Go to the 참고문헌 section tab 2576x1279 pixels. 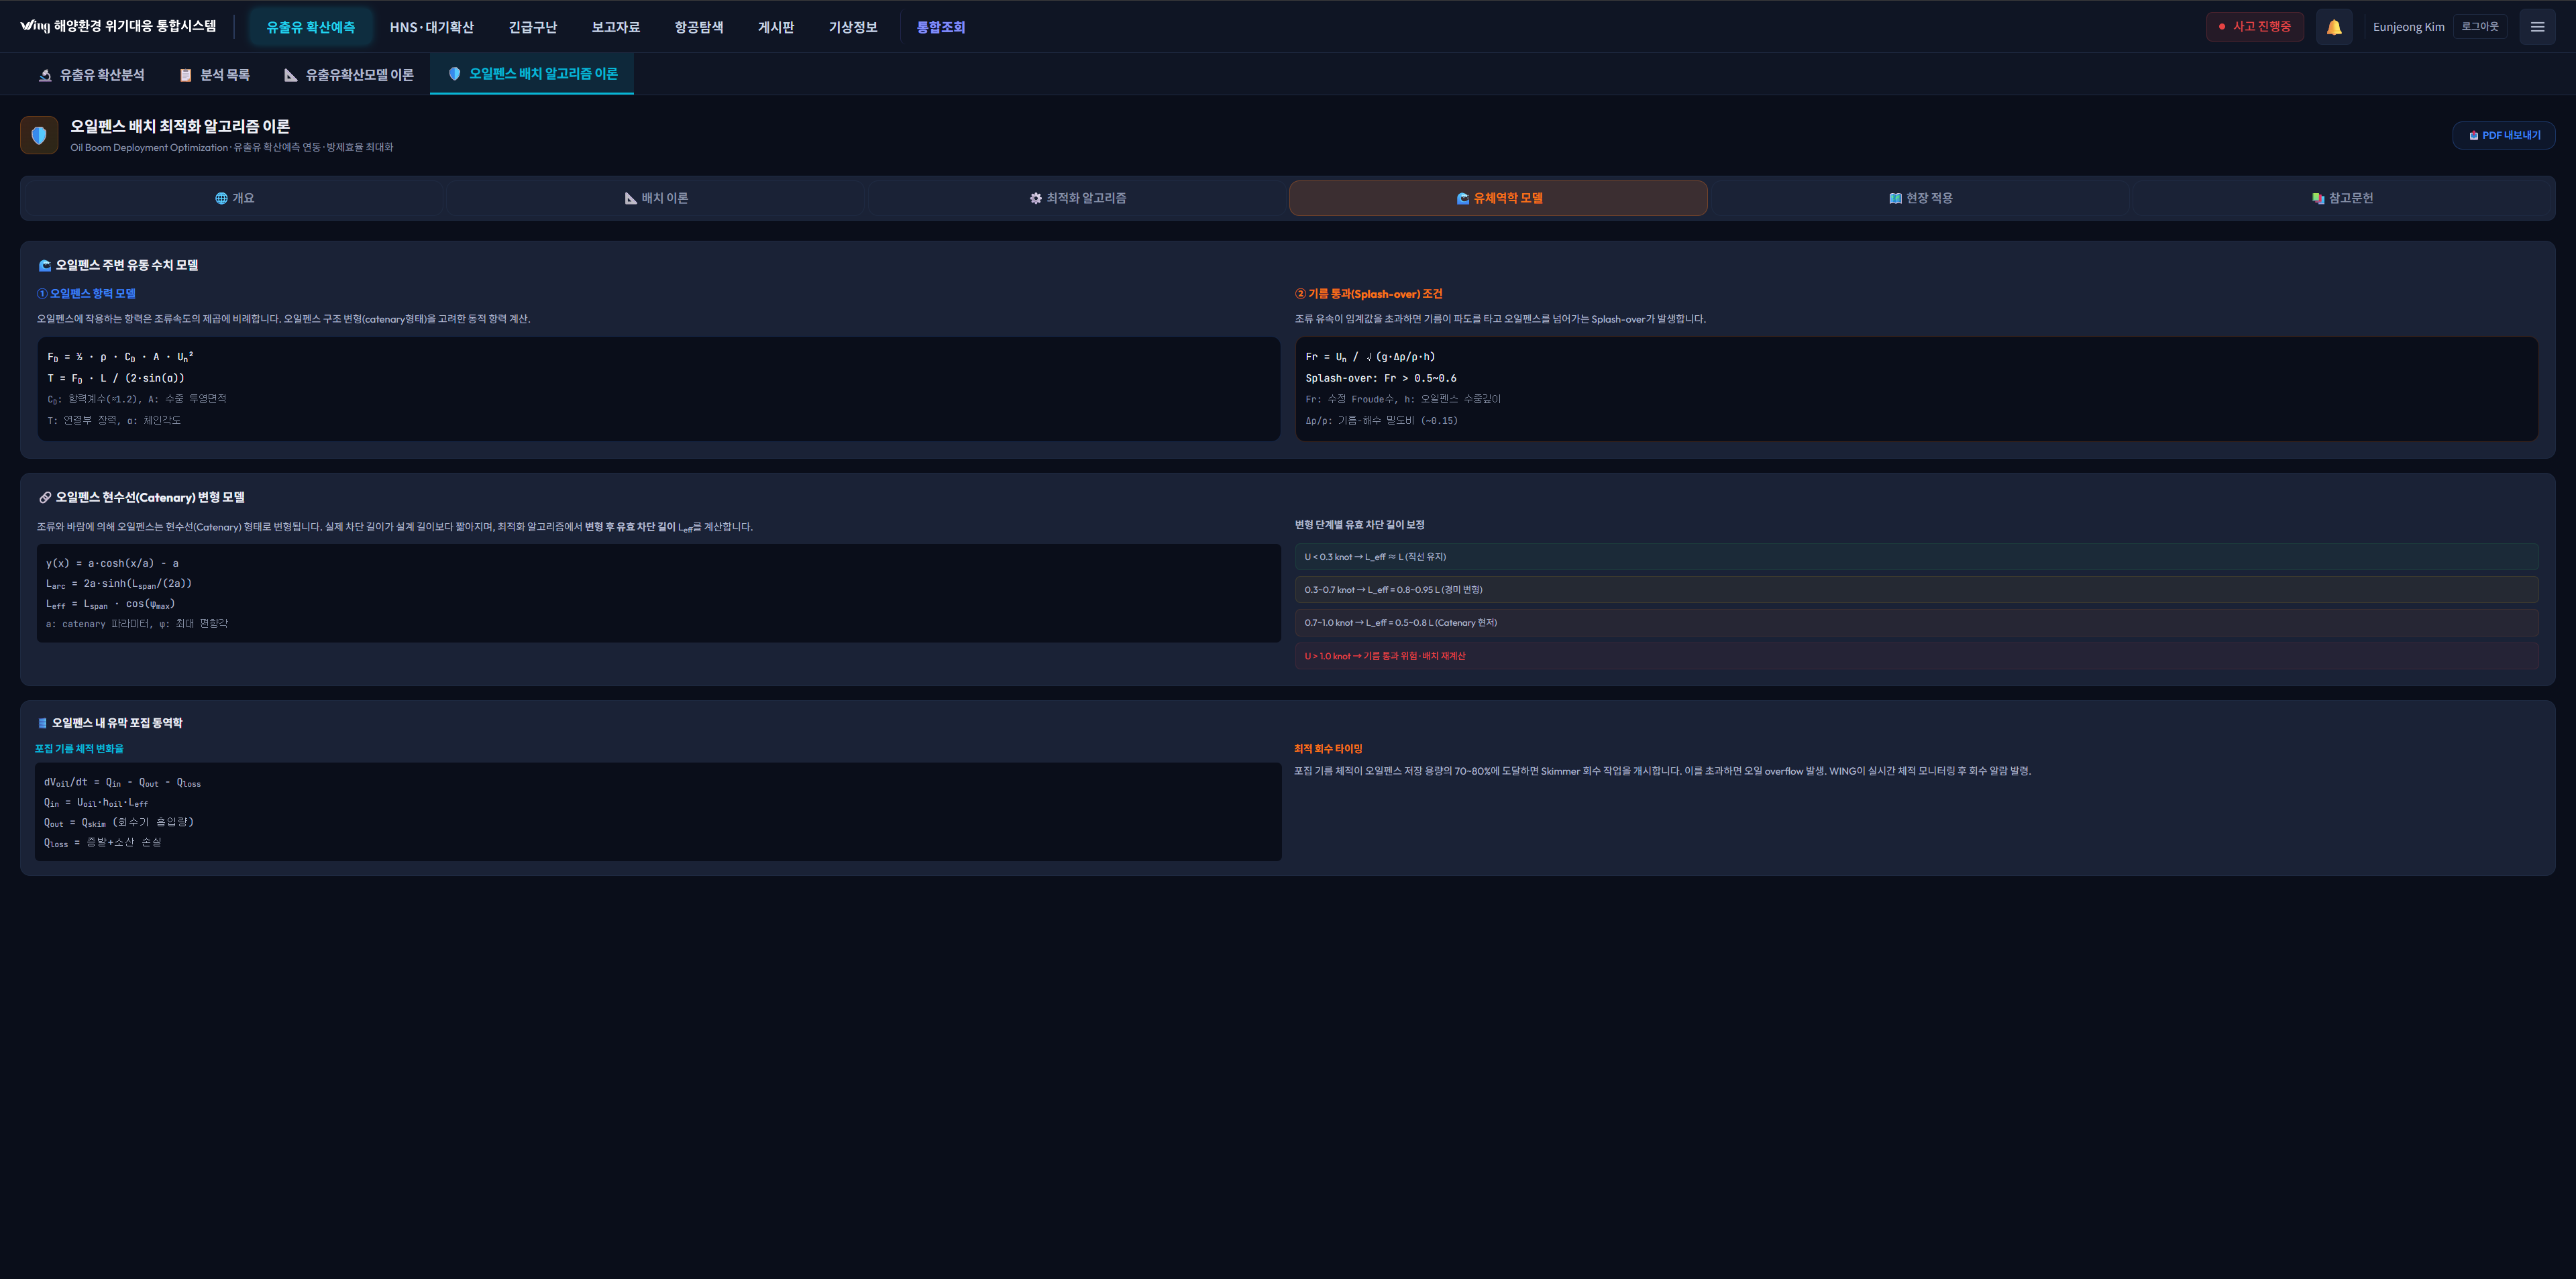pyautogui.click(x=2342, y=198)
